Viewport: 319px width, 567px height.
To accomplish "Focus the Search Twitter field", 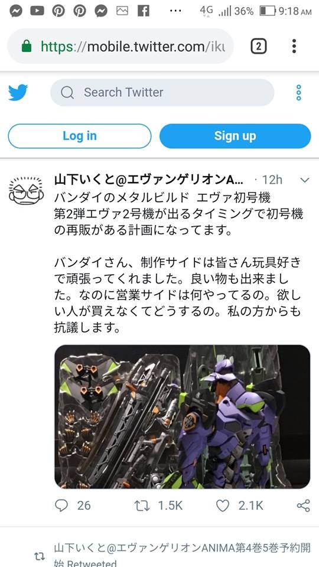I will [x=162, y=93].
